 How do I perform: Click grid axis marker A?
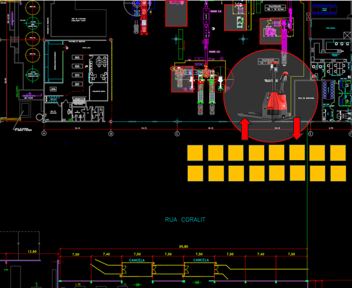tap(44, 133)
